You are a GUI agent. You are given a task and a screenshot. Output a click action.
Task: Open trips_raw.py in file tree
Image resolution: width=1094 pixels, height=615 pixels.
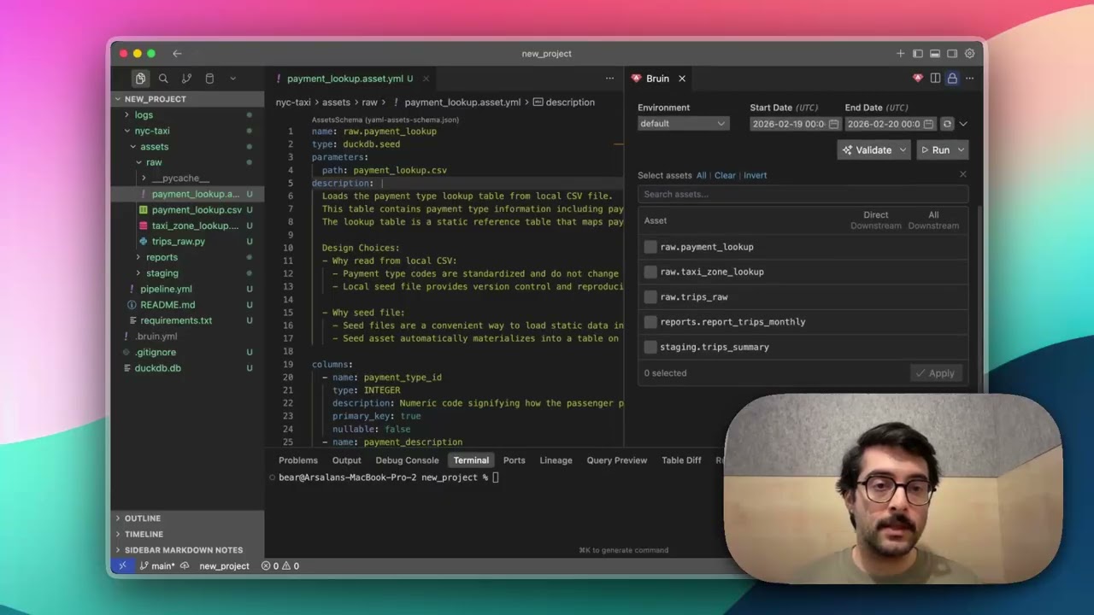click(179, 242)
